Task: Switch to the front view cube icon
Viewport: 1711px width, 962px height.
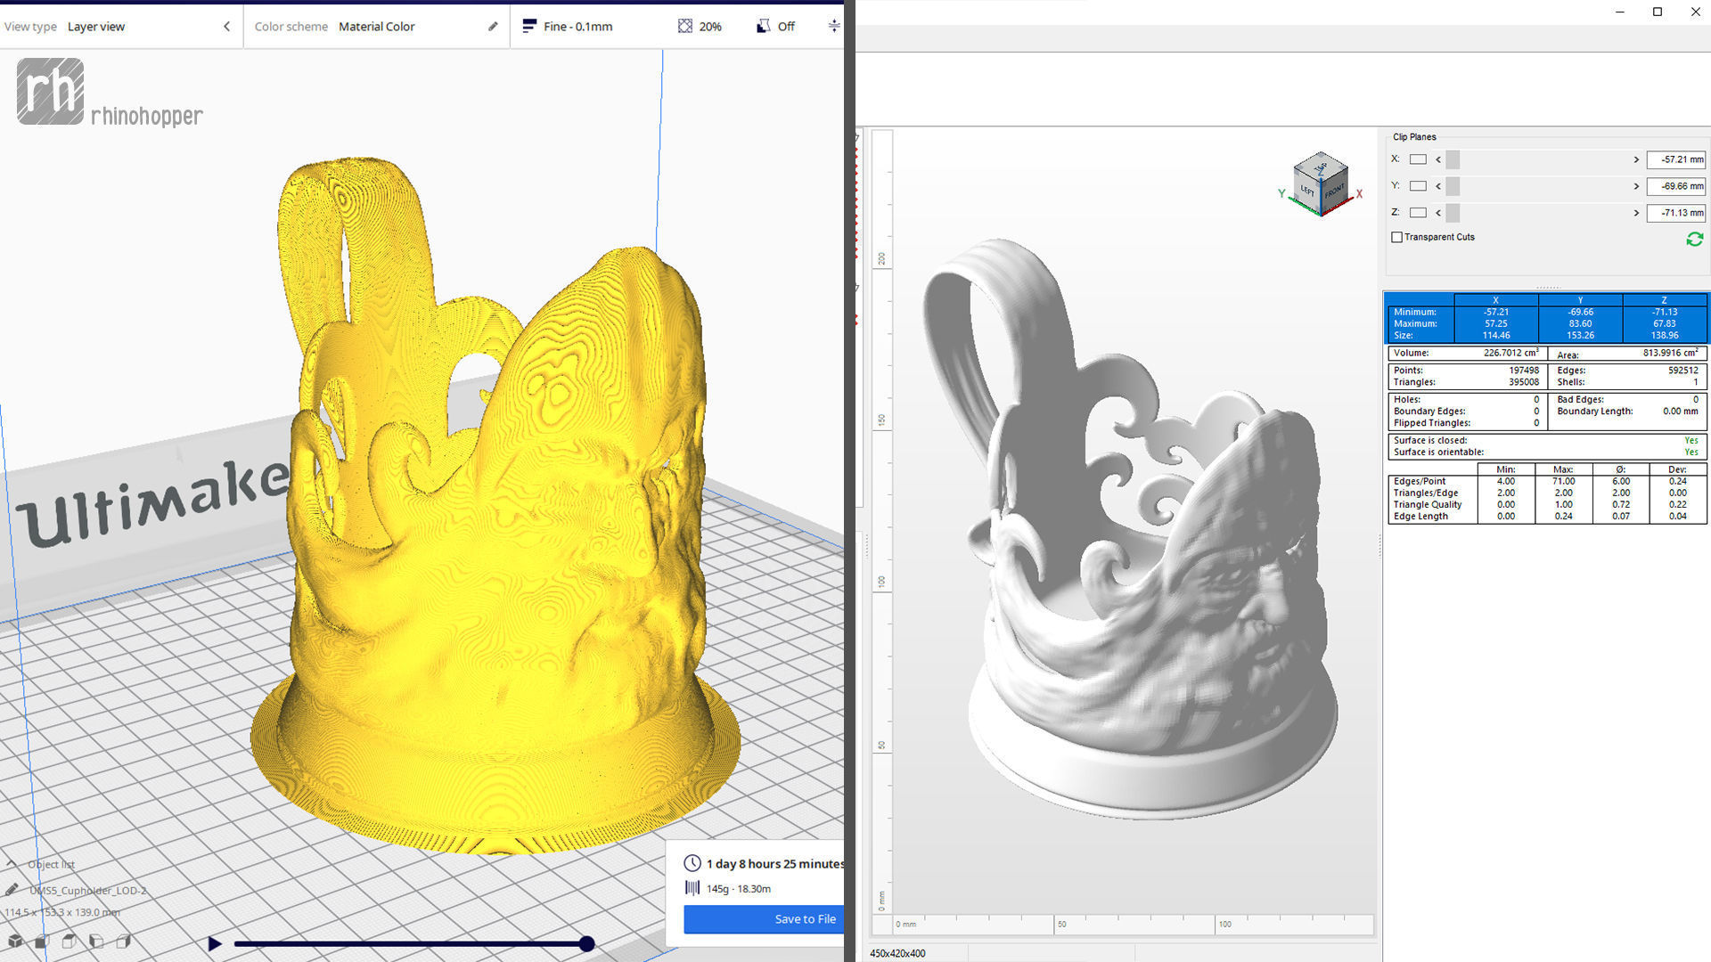Action: 42,942
